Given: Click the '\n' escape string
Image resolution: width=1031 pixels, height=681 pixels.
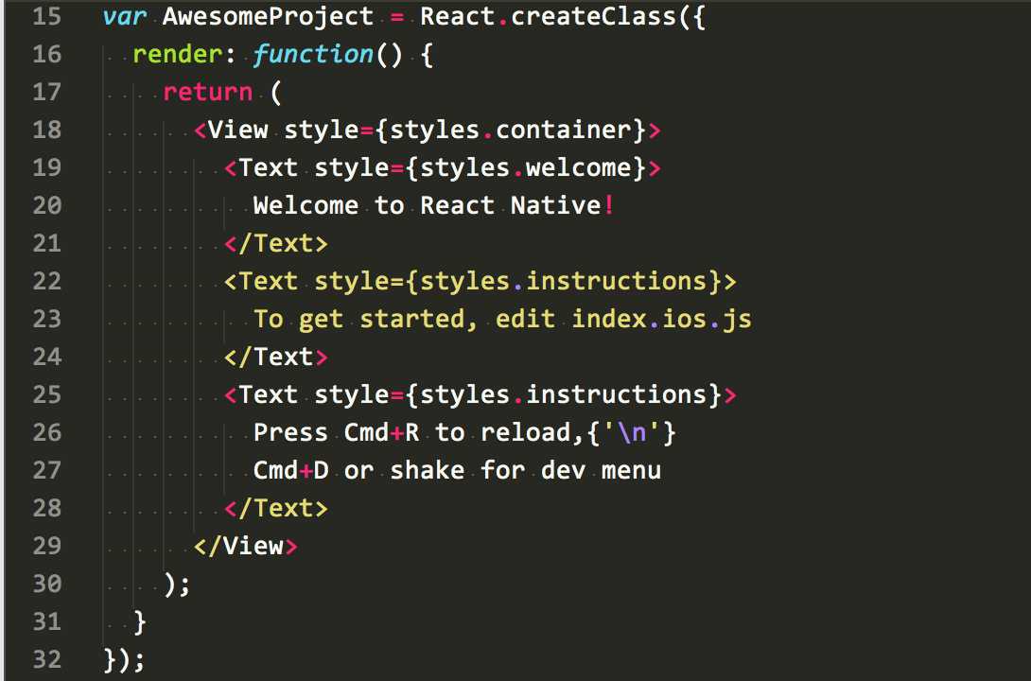Looking at the screenshot, I should [632, 432].
